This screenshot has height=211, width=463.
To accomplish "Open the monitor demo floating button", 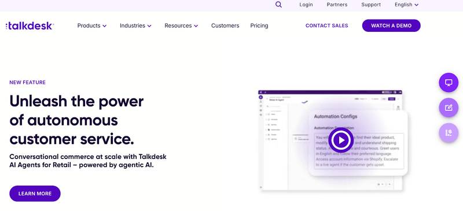I will 449,83.
